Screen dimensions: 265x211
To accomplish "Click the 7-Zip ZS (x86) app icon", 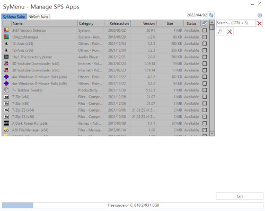I will (x=6, y=117).
